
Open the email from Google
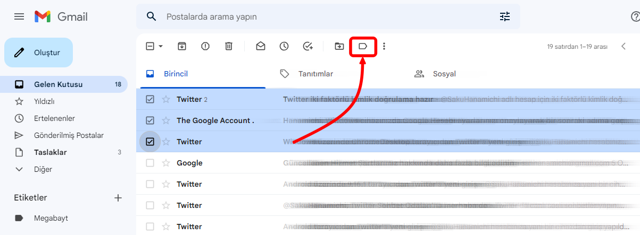388,163
